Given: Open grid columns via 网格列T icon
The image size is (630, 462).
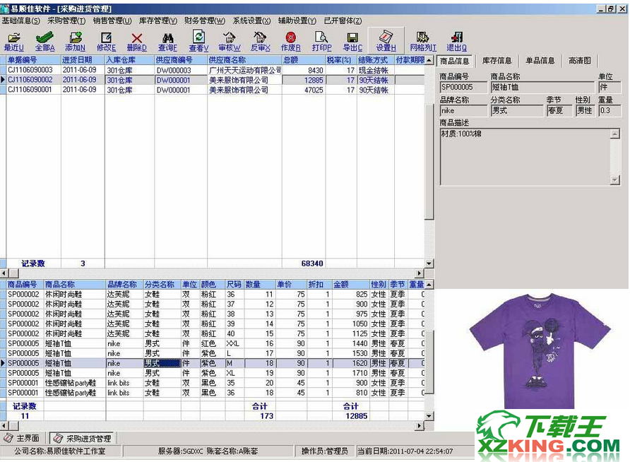Looking at the screenshot, I should 422,42.
